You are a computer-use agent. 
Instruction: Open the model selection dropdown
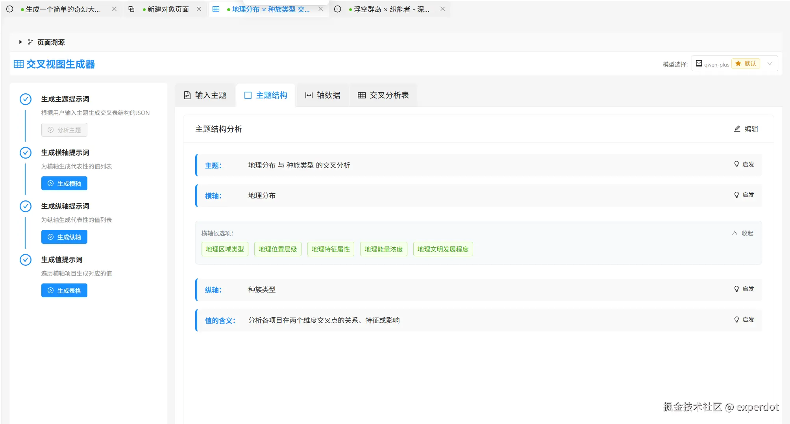(x=770, y=63)
